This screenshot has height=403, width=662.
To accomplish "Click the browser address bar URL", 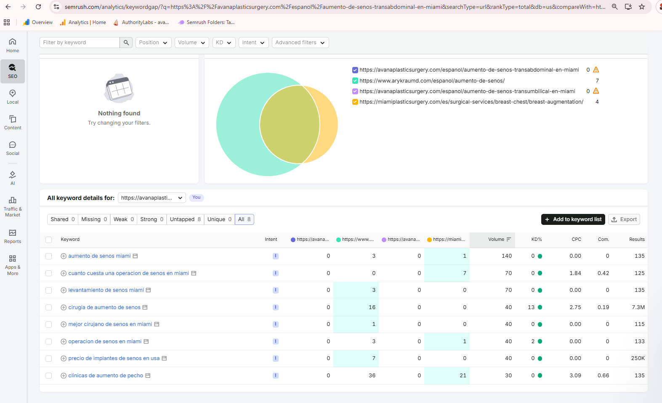I will point(335,7).
